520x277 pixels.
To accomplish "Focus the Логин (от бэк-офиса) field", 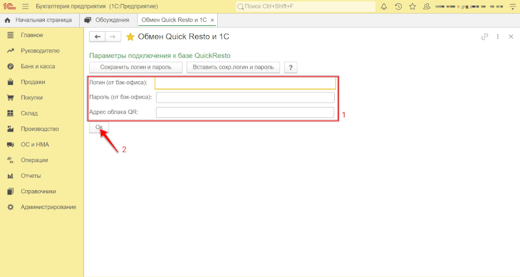I will [x=245, y=83].
